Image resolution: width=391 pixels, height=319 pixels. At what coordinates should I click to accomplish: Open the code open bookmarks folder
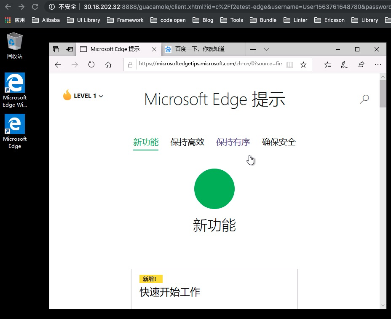[168, 20]
